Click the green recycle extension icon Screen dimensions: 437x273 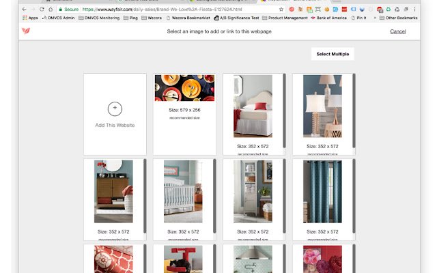coord(389,9)
